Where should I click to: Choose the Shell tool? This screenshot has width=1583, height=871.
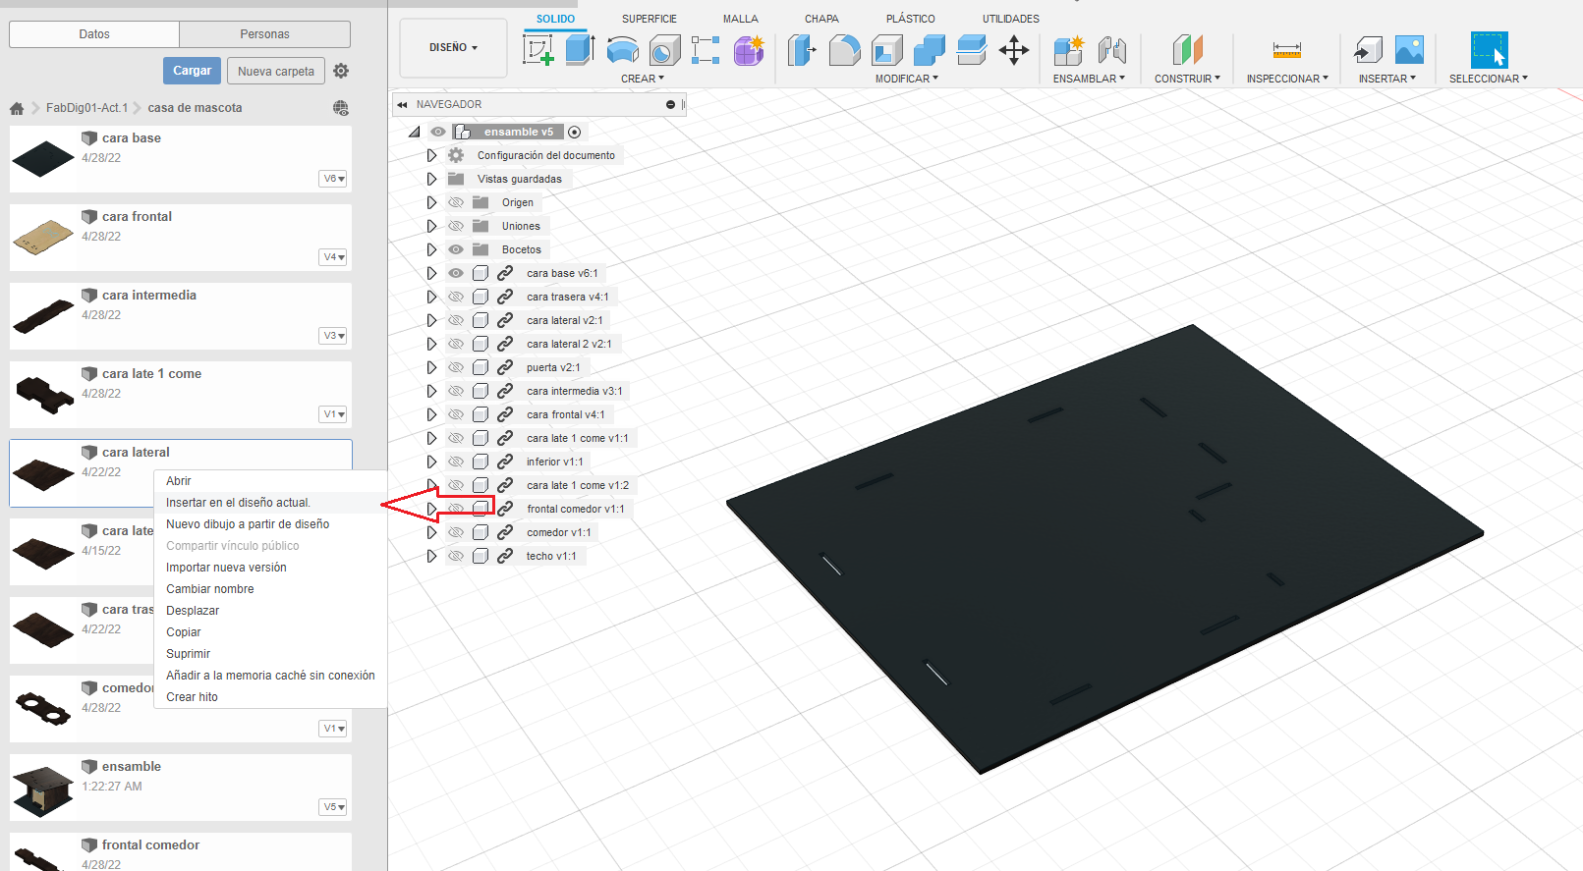(886, 49)
